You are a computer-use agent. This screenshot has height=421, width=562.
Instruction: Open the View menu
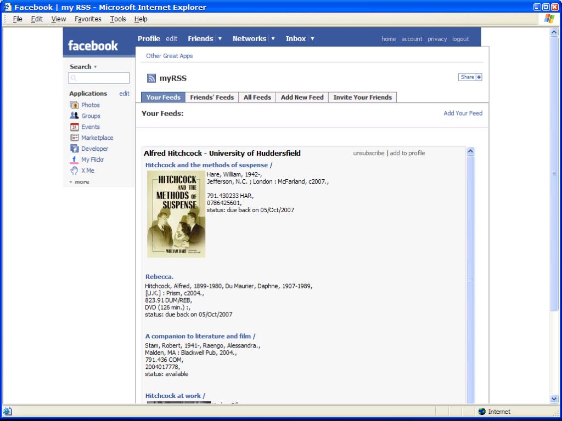pos(58,19)
